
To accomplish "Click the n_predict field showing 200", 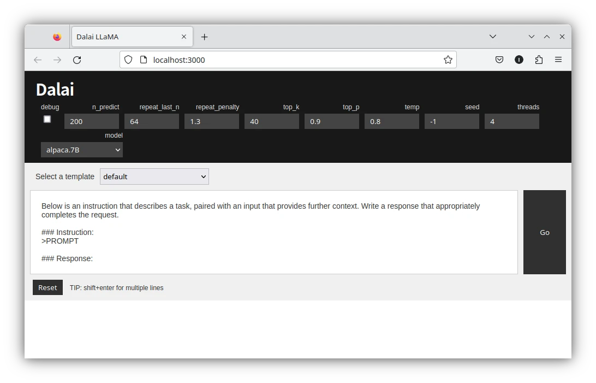I will (x=91, y=121).
